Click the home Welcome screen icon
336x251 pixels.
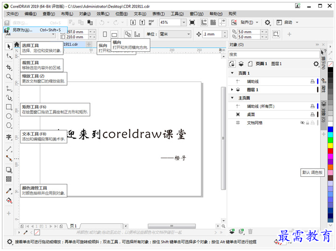tap(17, 44)
